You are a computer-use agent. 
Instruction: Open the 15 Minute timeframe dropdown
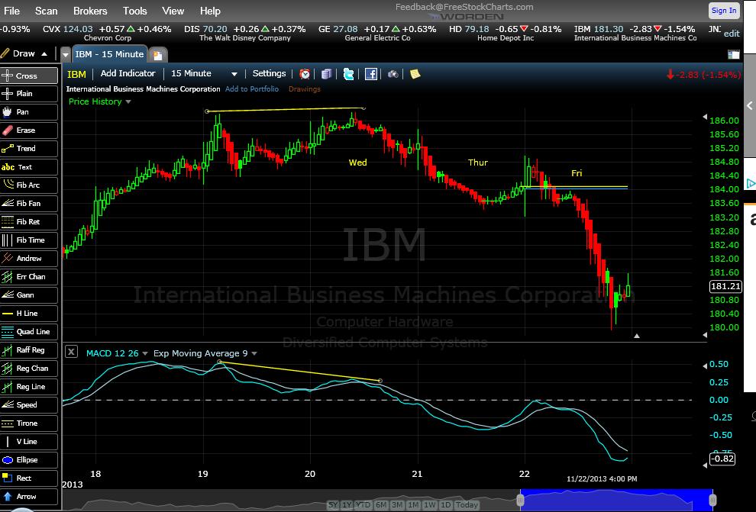234,74
